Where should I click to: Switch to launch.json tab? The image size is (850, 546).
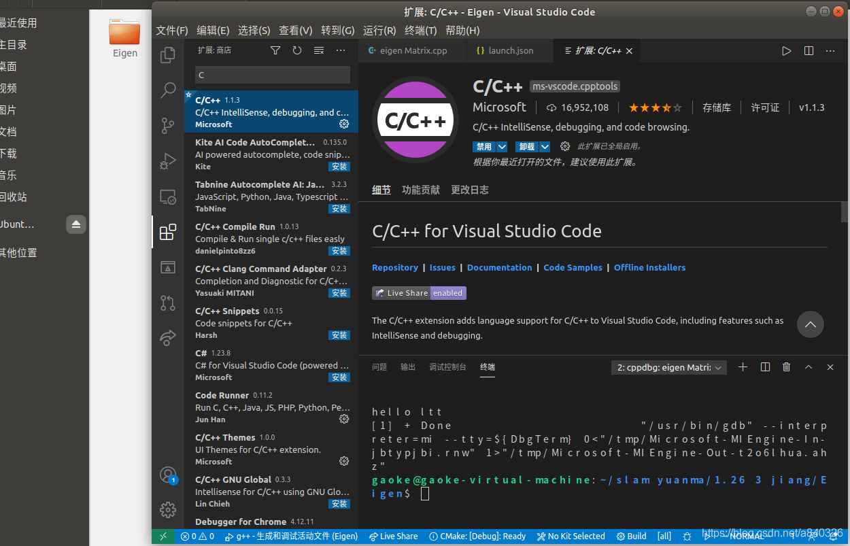[511, 51]
